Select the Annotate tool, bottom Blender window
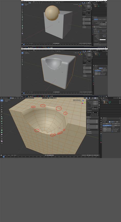This screenshot has height=222, width=121. pyautogui.click(x=2, y=114)
